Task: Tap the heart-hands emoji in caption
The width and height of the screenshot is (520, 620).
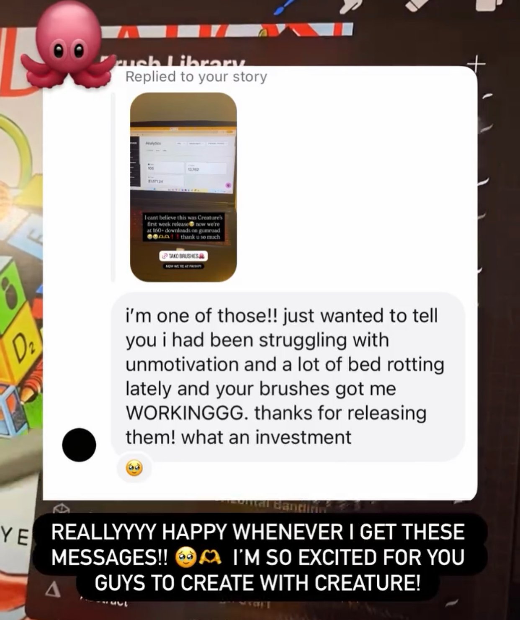Action: (x=209, y=558)
